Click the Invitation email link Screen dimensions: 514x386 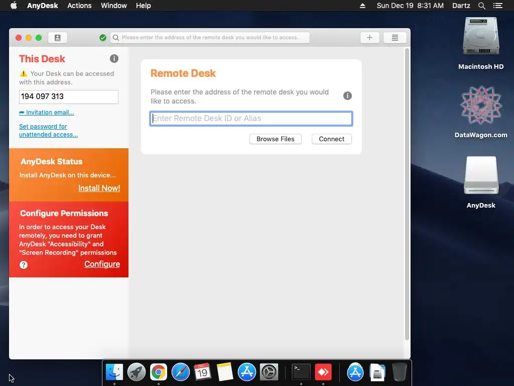[x=47, y=113]
